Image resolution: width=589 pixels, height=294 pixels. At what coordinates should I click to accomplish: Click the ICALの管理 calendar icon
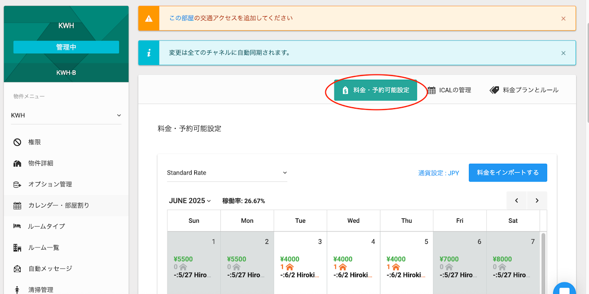click(431, 90)
